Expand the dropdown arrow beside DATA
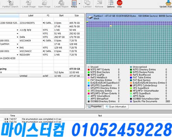This screenshot has width=172, height=137. [18, 37]
